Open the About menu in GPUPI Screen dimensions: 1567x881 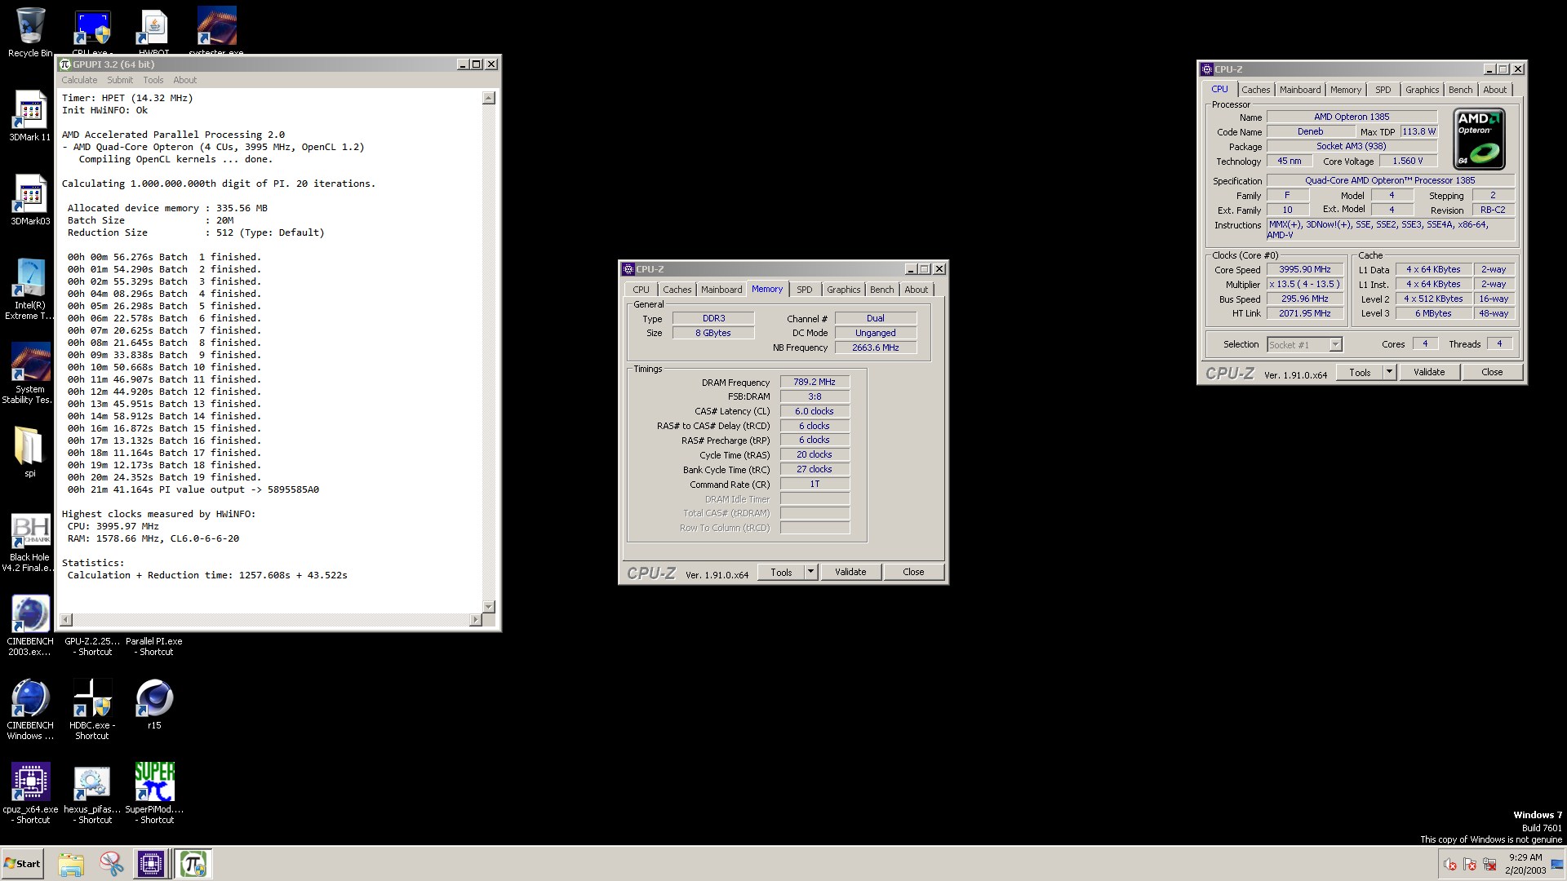185,80
